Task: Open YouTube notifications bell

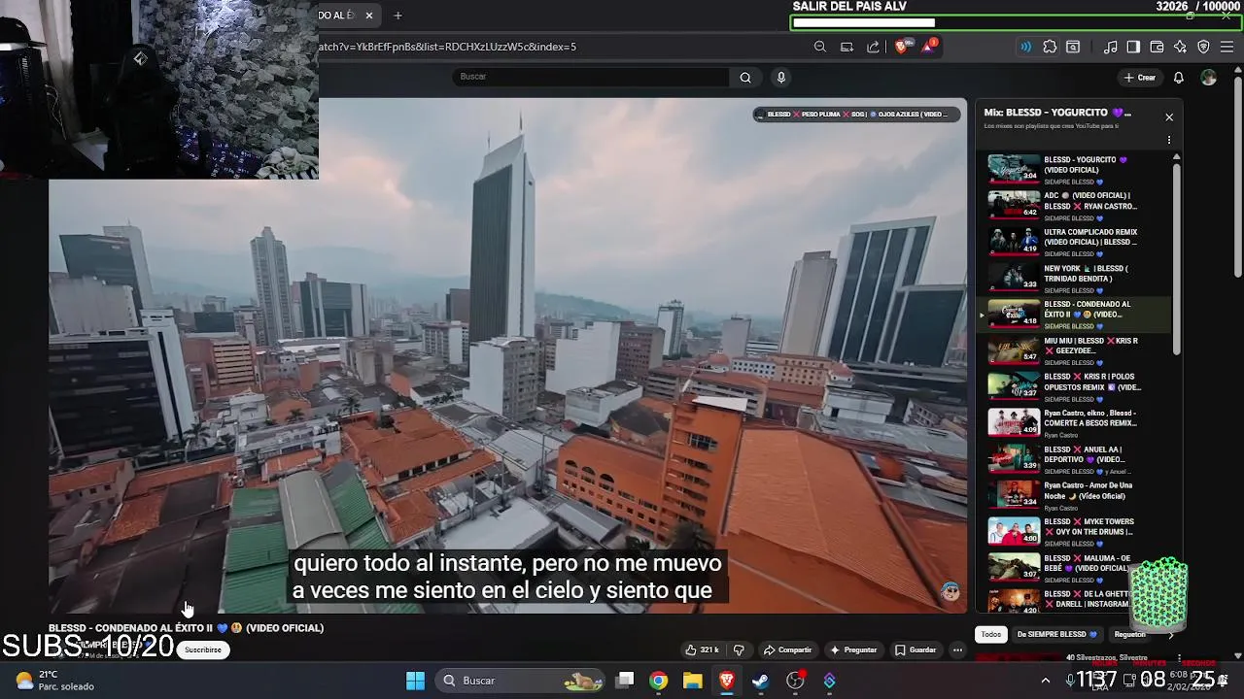Action: (x=1178, y=78)
